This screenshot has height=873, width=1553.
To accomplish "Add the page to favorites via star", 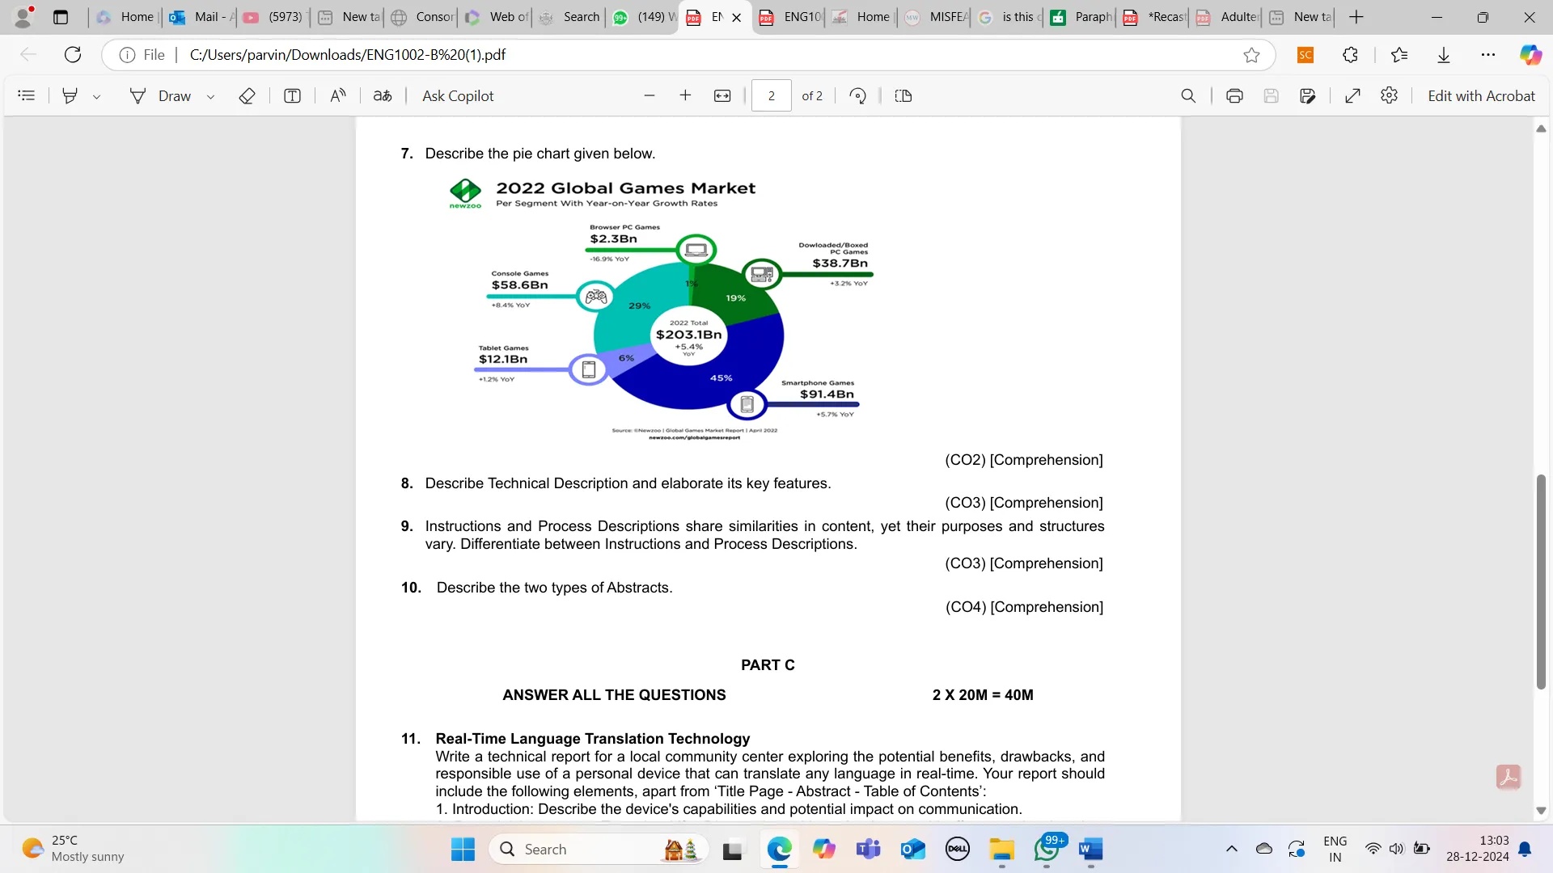I will click(1251, 54).
